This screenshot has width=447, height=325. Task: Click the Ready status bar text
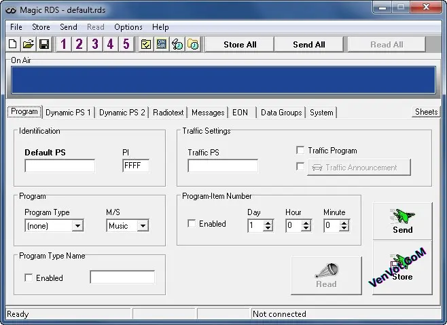18,314
